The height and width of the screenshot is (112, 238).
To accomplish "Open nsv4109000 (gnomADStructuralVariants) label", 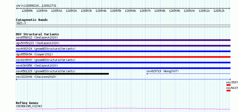I will pos(46,60).
